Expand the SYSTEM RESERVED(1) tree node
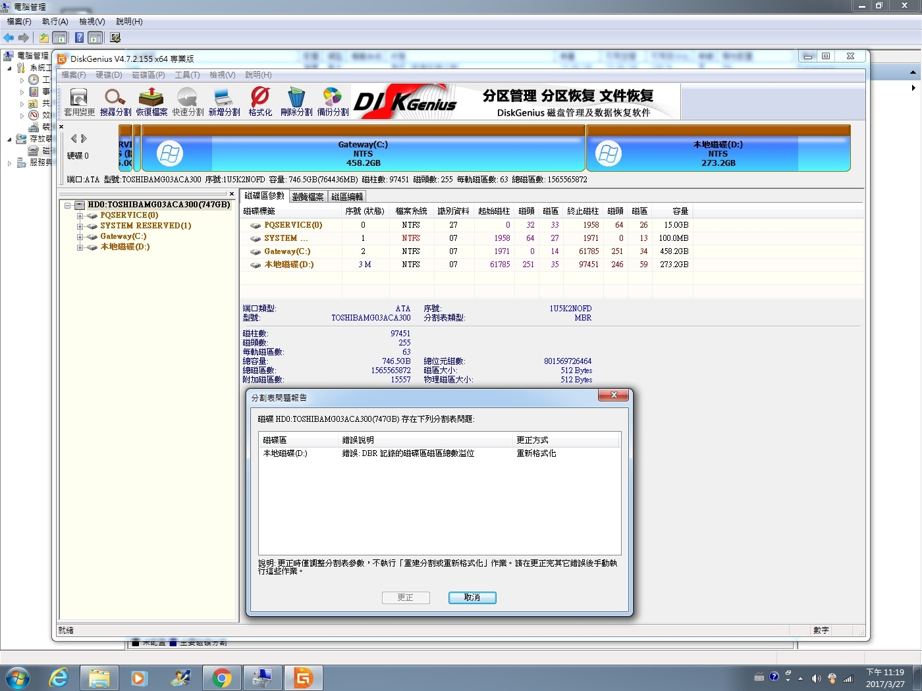922x691 pixels. click(x=80, y=226)
